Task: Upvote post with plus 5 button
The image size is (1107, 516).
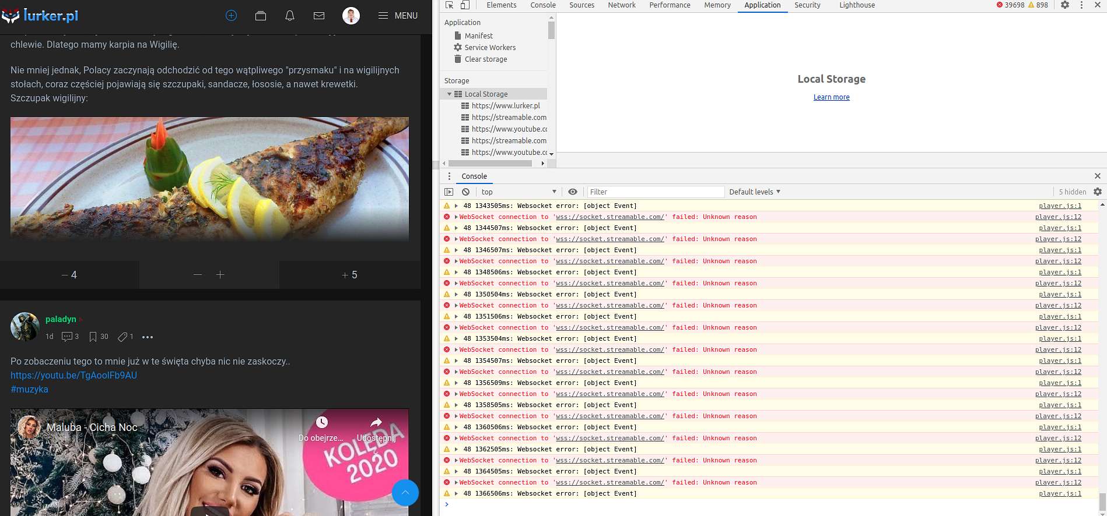Action: click(350, 275)
